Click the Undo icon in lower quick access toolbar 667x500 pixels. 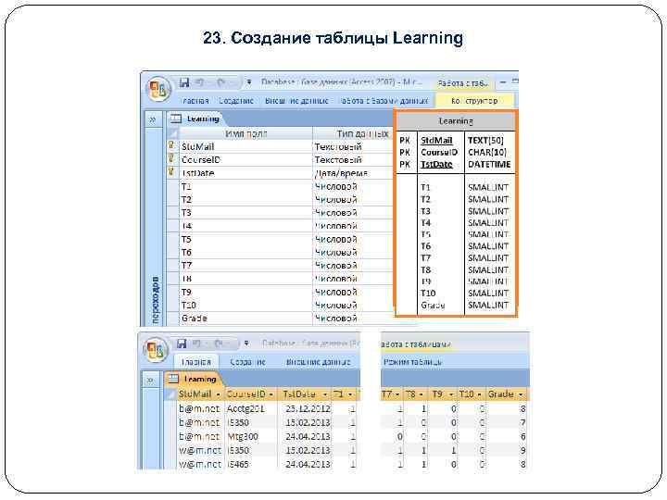(197, 344)
